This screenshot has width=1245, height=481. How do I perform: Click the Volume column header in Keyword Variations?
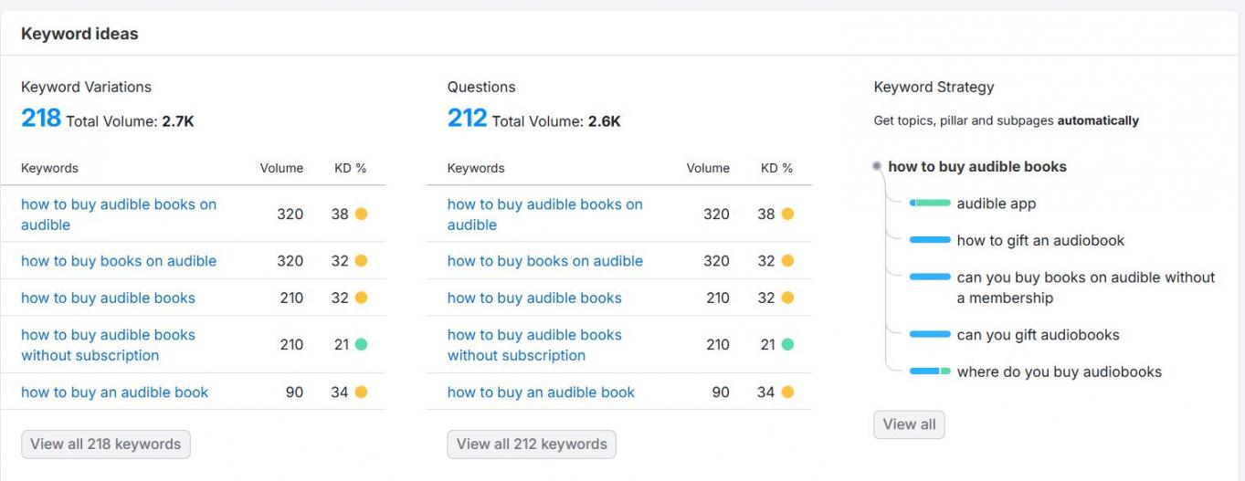(281, 168)
